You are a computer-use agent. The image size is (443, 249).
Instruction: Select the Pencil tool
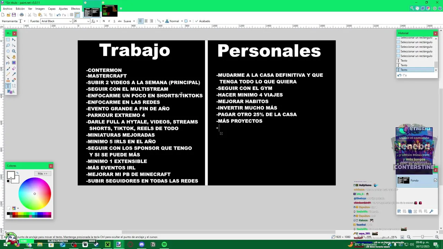click(8, 74)
